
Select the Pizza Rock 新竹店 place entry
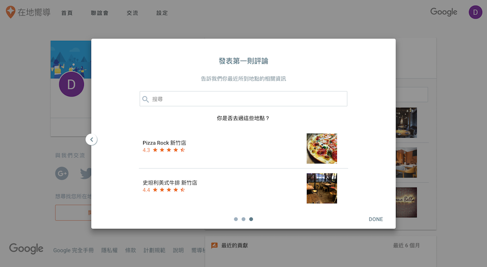(x=164, y=143)
